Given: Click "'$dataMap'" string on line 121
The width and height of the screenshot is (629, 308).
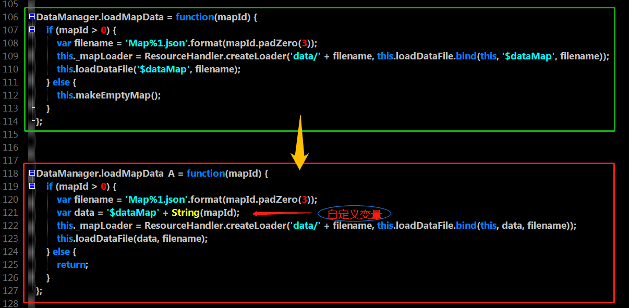Looking at the screenshot, I should 134,213.
